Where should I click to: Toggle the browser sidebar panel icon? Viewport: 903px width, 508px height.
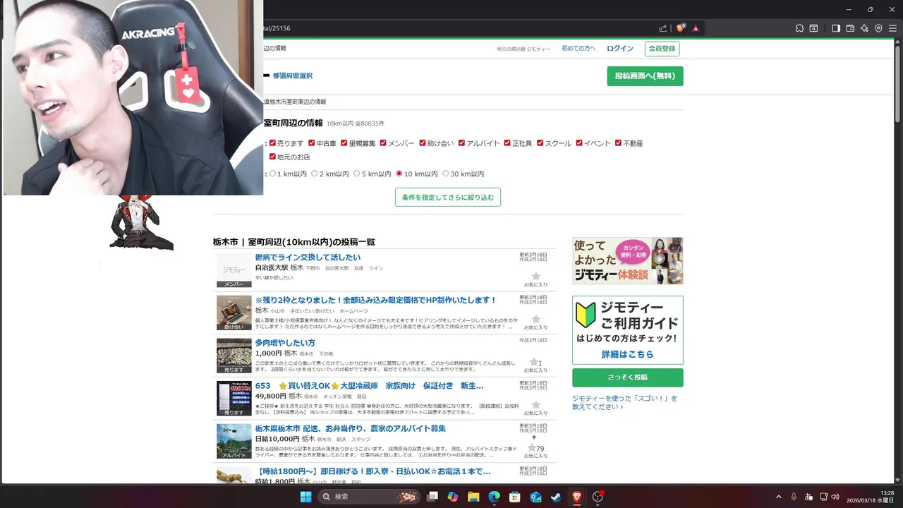pyautogui.click(x=836, y=28)
